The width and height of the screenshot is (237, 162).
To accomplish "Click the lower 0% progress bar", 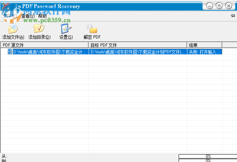I will 208,161.
